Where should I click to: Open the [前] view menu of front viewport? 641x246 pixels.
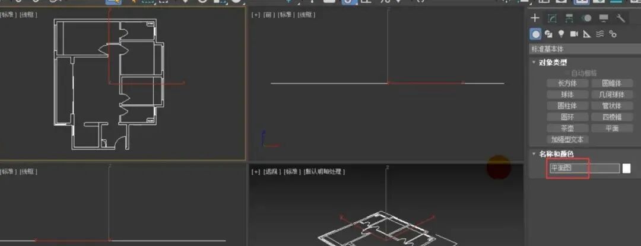pyautogui.click(x=268, y=15)
